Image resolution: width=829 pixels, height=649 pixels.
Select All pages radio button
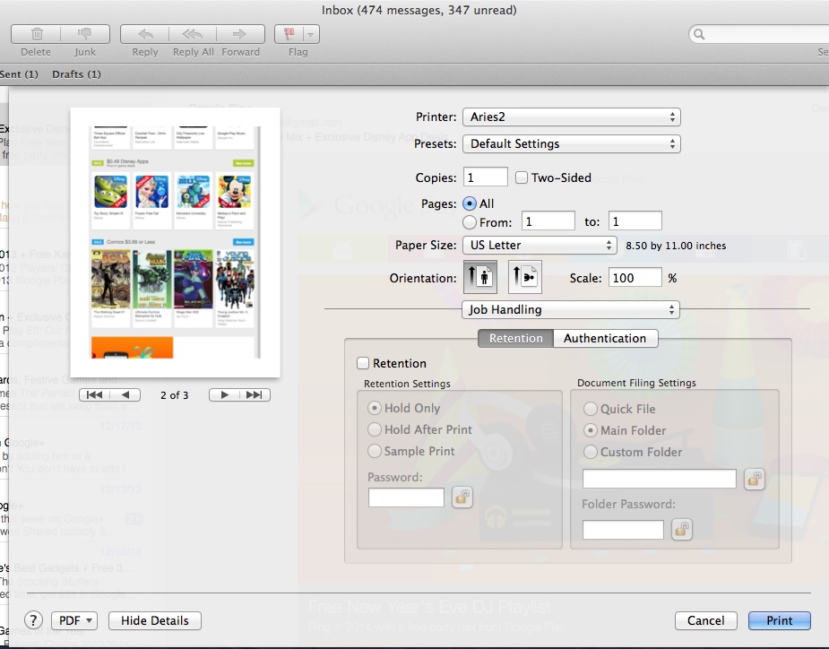tap(469, 203)
